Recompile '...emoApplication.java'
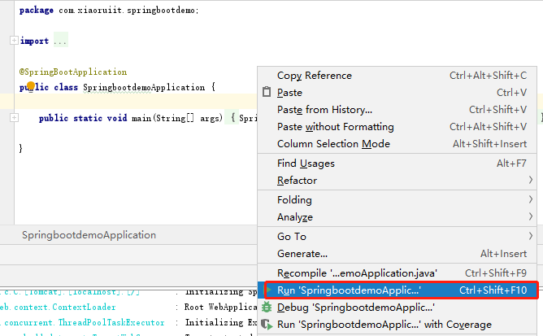 [x=397, y=273]
